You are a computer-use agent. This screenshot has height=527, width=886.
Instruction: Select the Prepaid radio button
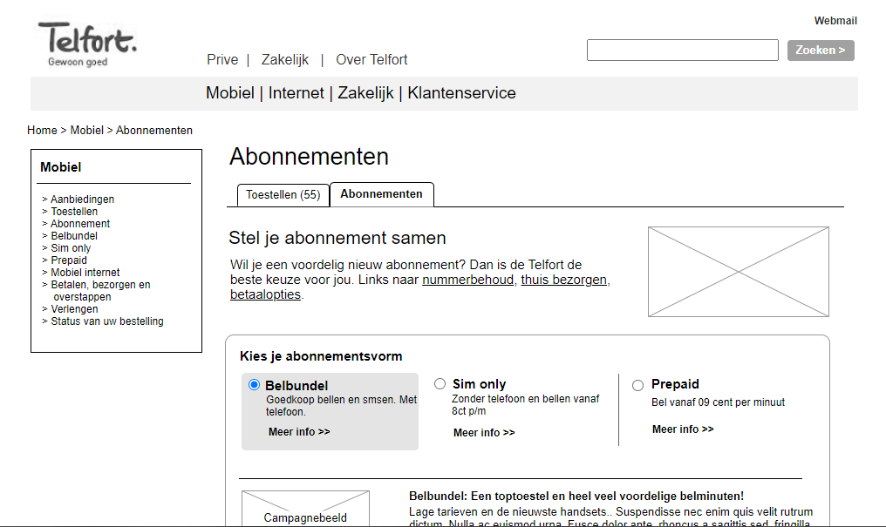[638, 385]
